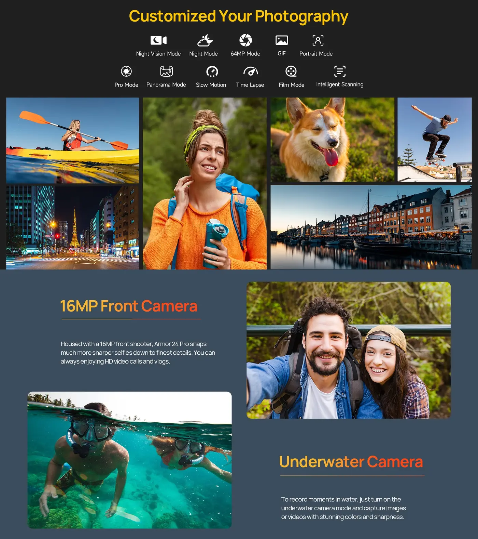Image resolution: width=478 pixels, height=539 pixels.
Task: Select the Night Mode moon-cloud icon
Action: (x=205, y=40)
